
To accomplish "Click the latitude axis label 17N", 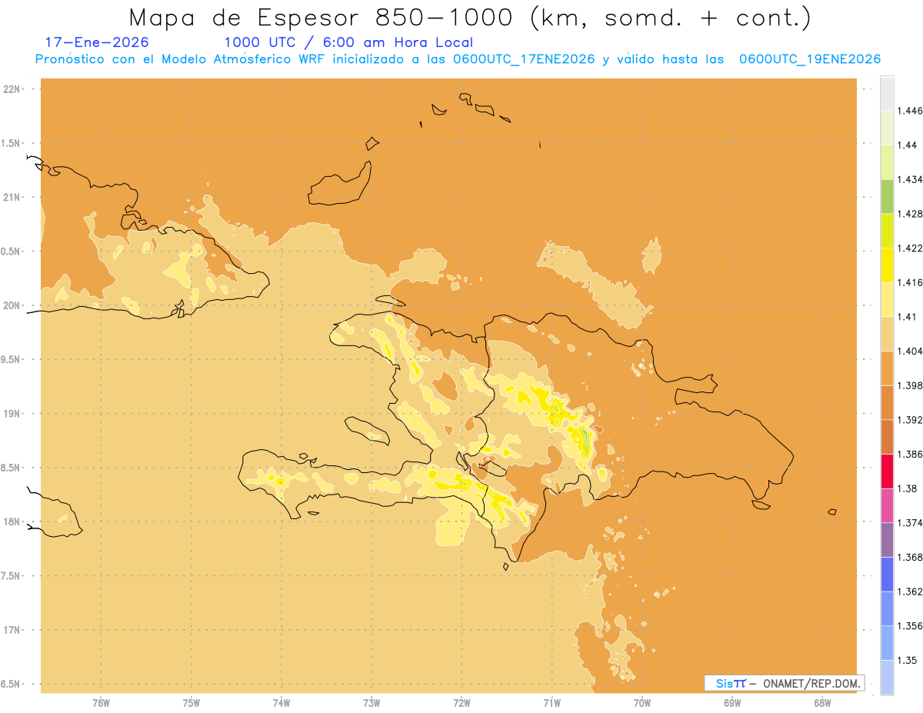I will pyautogui.click(x=11, y=630).
